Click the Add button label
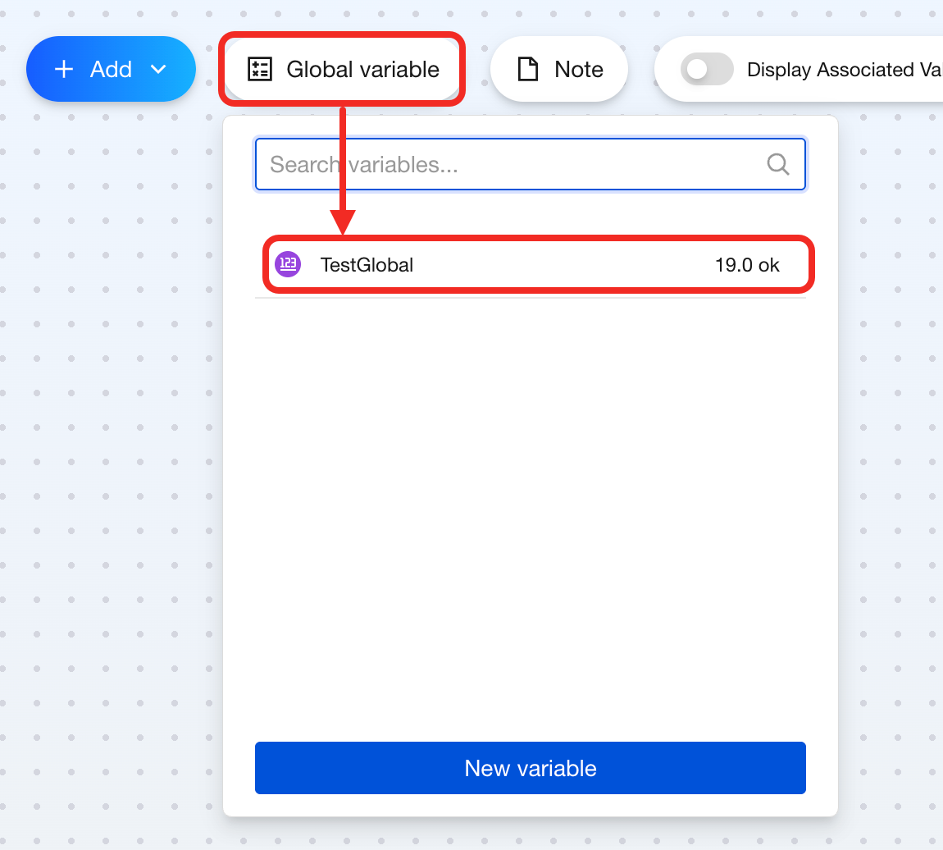943x850 pixels. 111,70
